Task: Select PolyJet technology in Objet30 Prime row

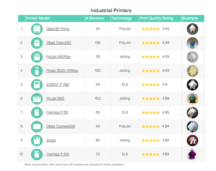Action: click(125, 29)
